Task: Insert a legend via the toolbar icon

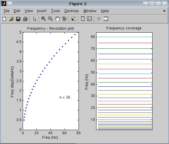Action: pos(90,19)
